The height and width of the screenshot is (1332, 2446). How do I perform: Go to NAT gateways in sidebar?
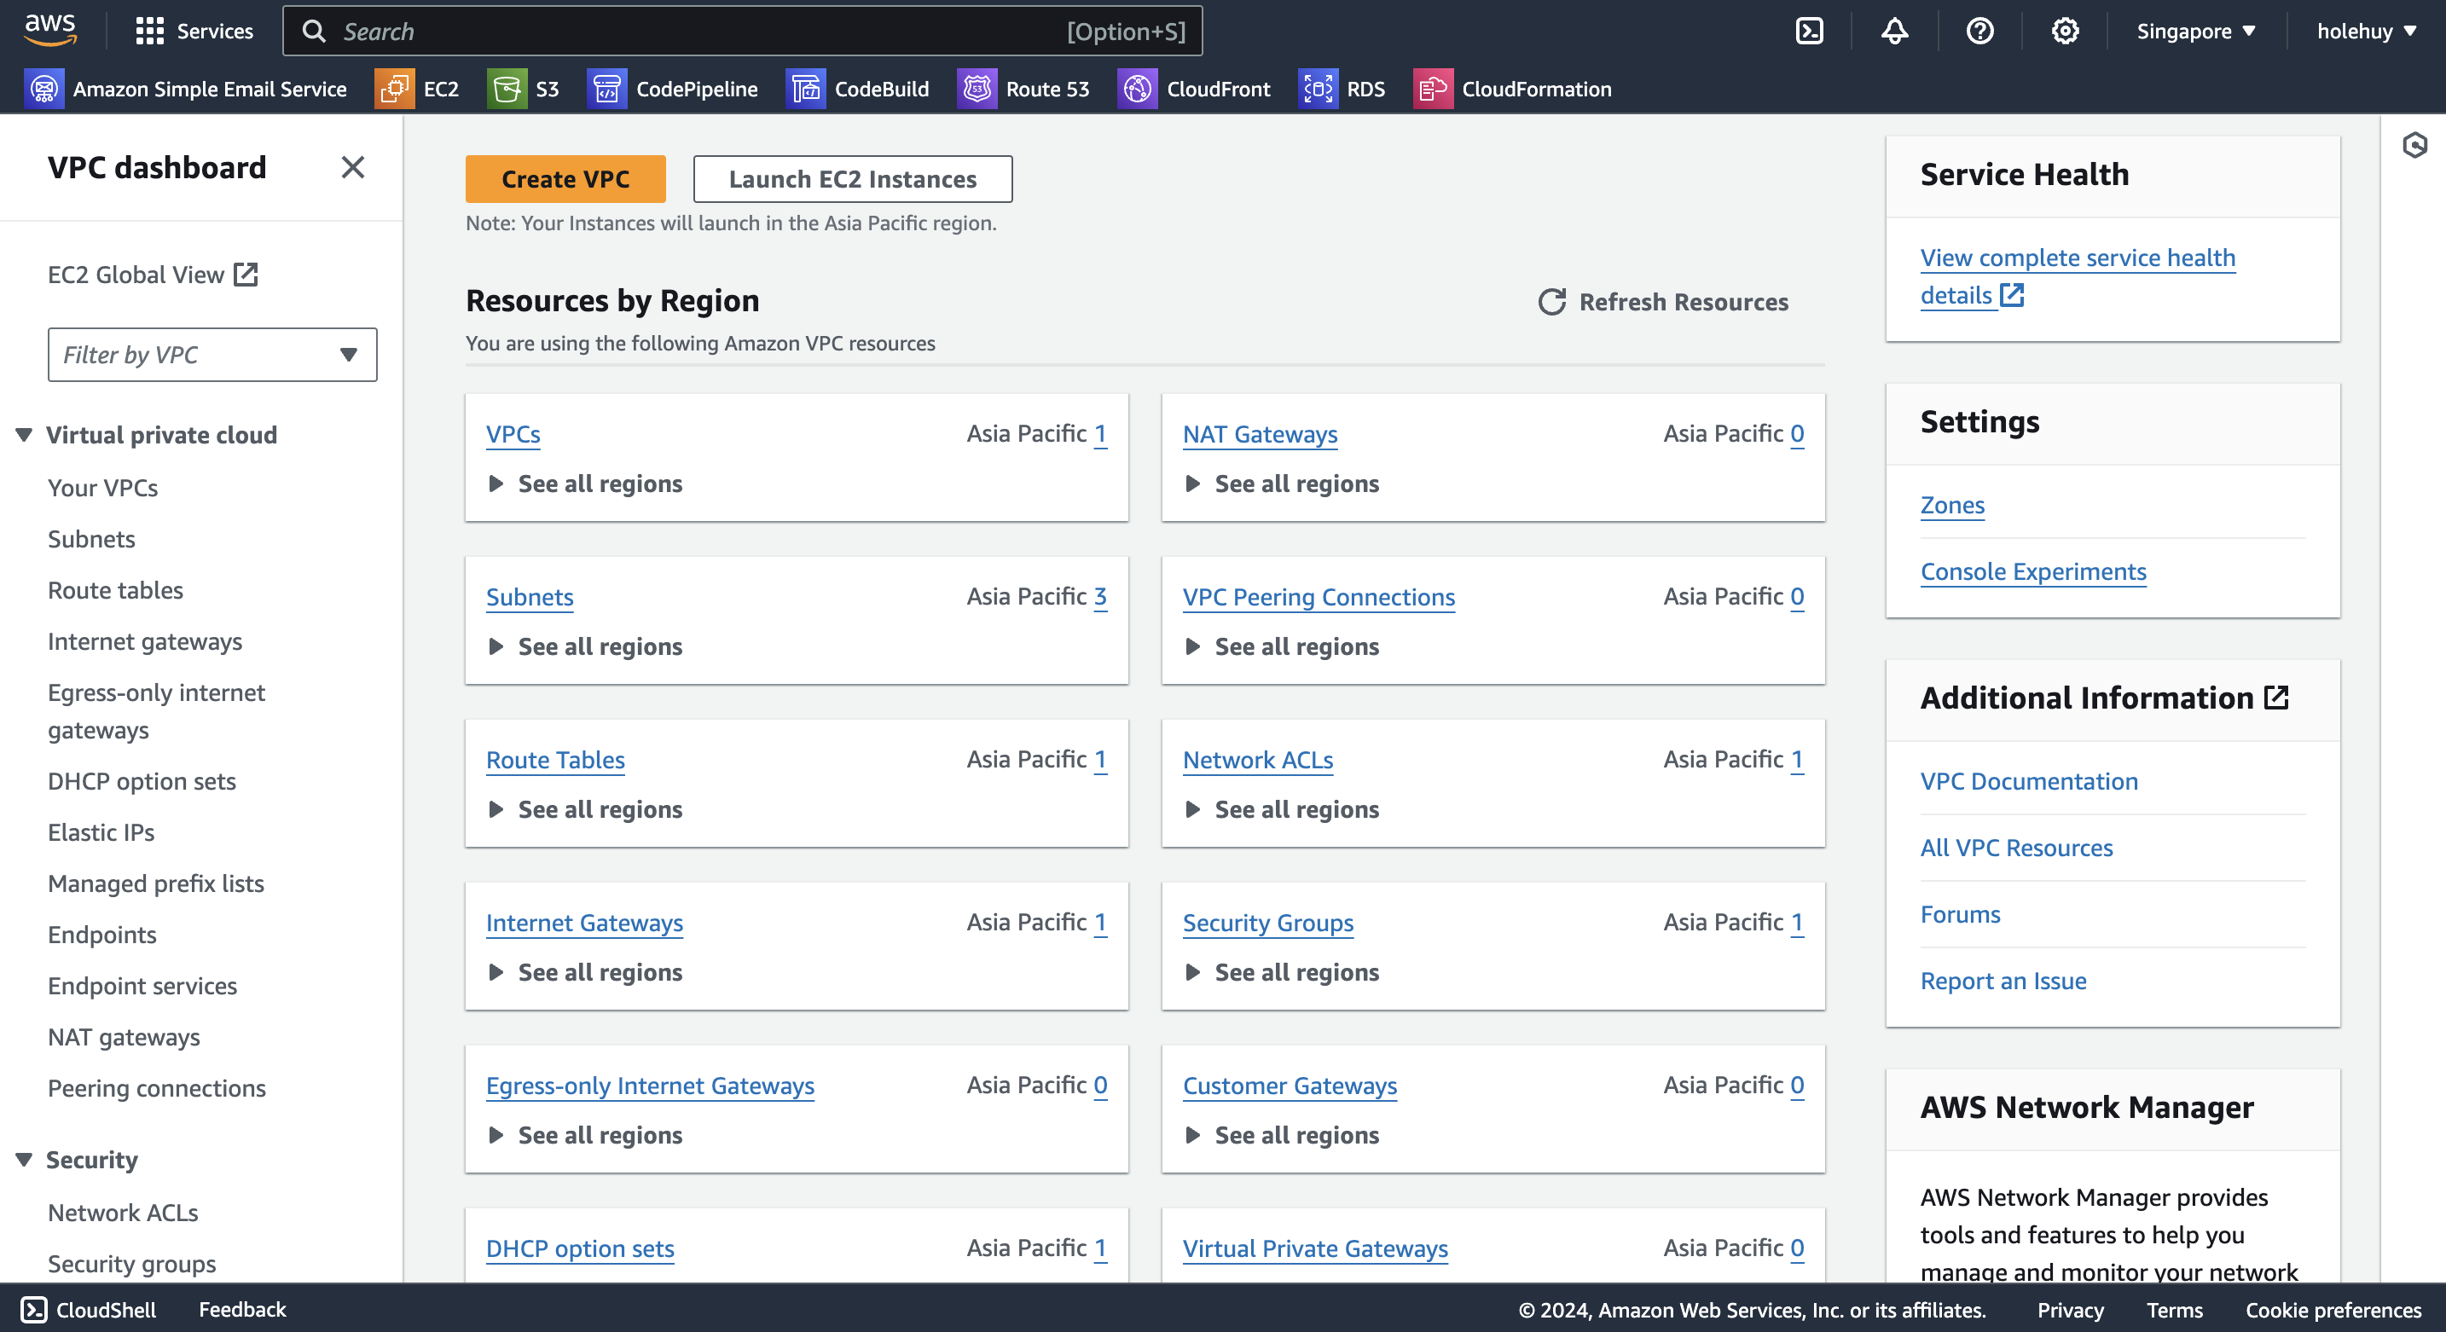pyautogui.click(x=124, y=1037)
